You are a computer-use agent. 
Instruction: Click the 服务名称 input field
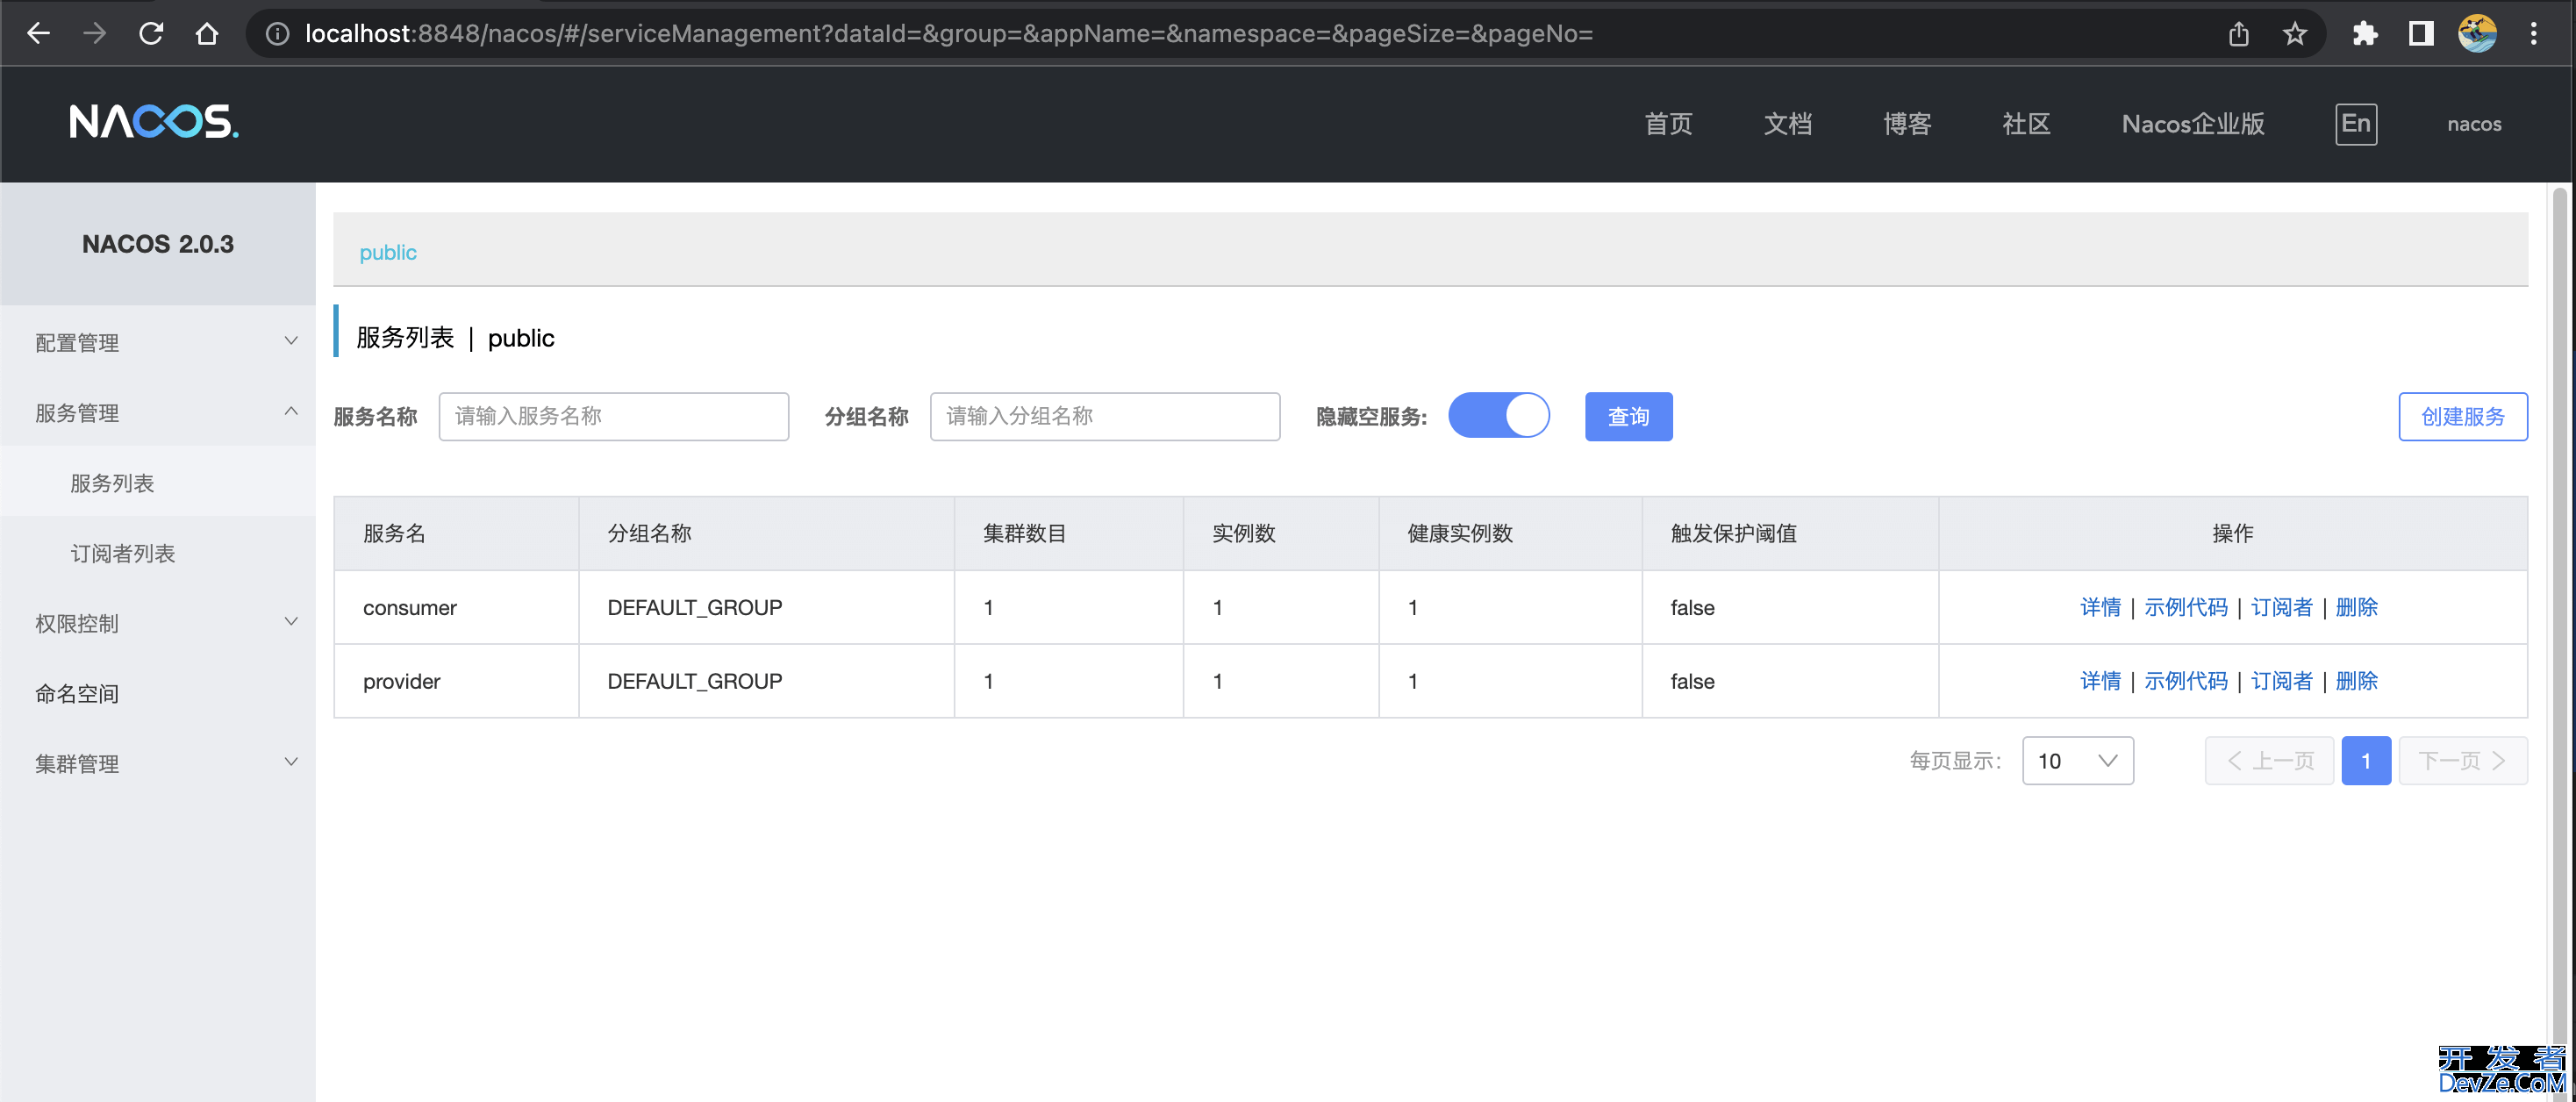(612, 416)
